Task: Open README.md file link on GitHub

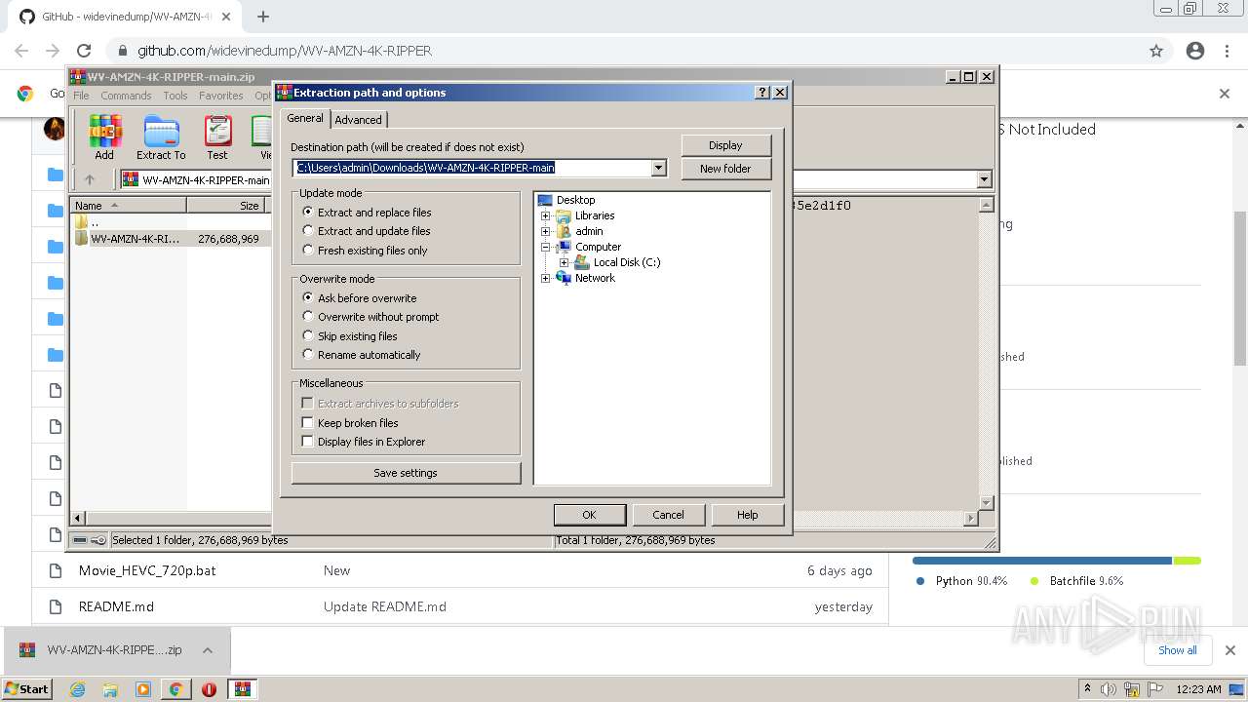Action: 116,606
